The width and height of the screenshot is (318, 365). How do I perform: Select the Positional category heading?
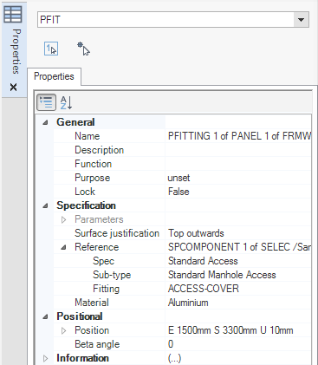pyautogui.click(x=80, y=316)
